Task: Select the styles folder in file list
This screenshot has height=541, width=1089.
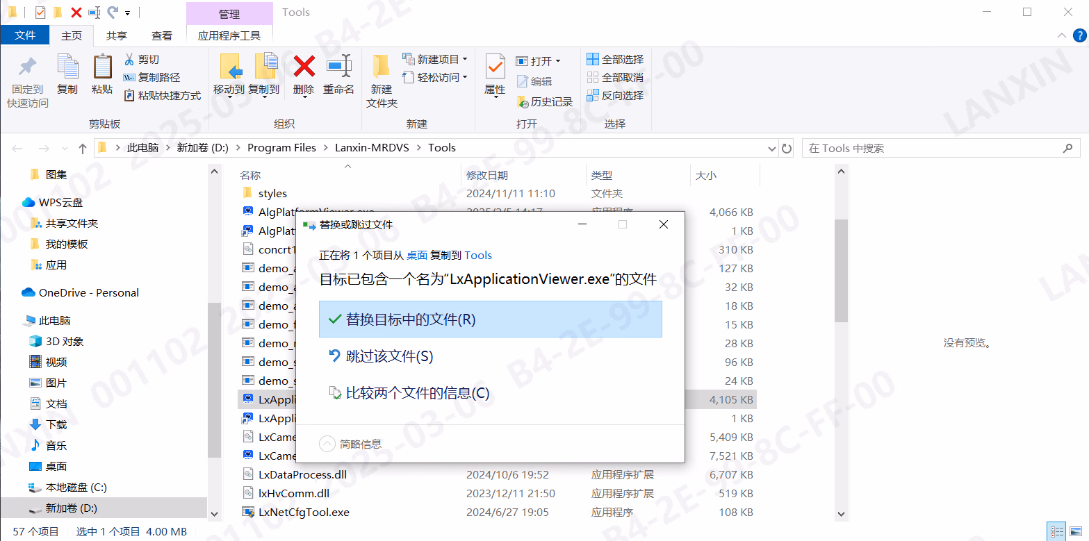Action: tap(272, 194)
